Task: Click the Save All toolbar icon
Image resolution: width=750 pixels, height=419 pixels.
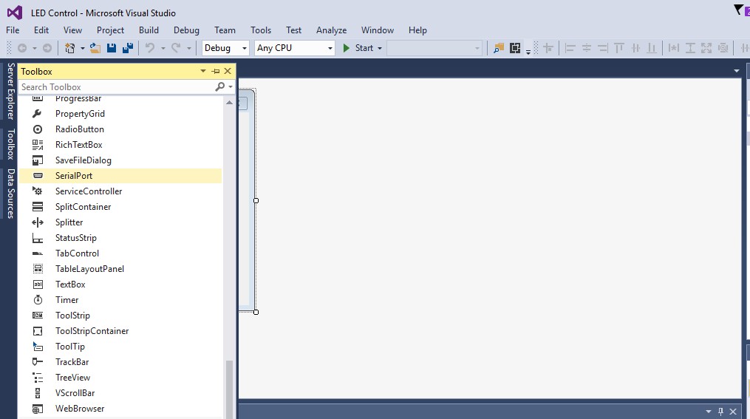Action: pos(128,48)
